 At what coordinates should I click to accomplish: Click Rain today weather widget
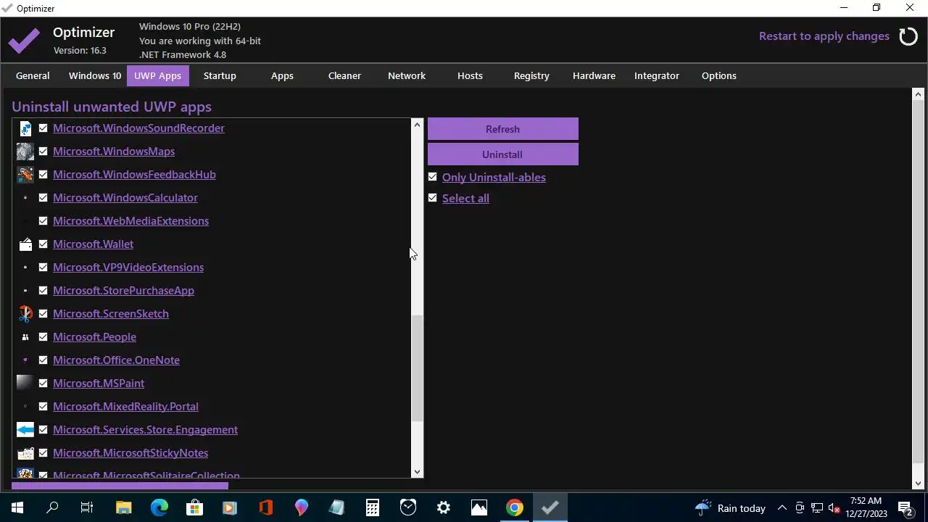[x=731, y=508]
